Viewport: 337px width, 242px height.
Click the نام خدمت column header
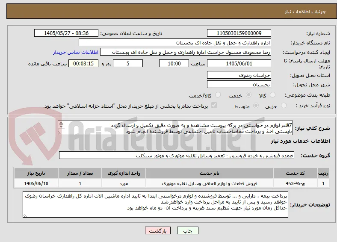click(209, 173)
